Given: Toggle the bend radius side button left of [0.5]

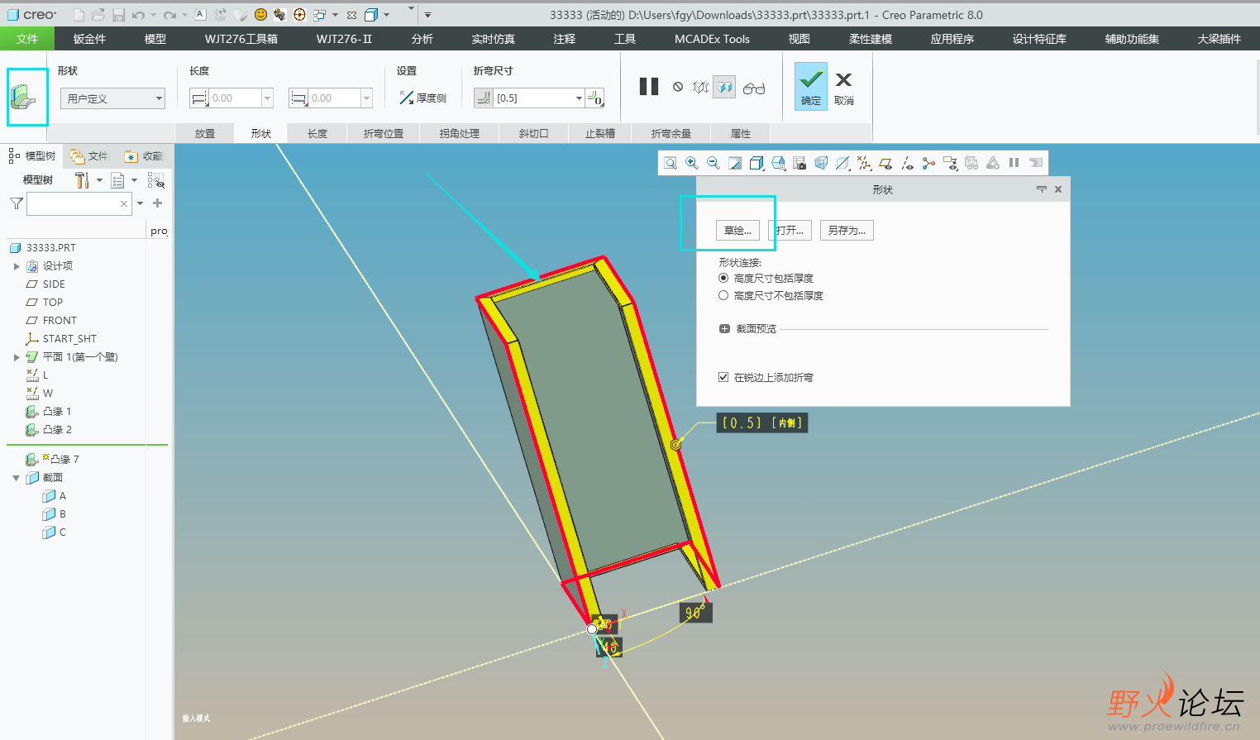Looking at the screenshot, I should point(484,98).
